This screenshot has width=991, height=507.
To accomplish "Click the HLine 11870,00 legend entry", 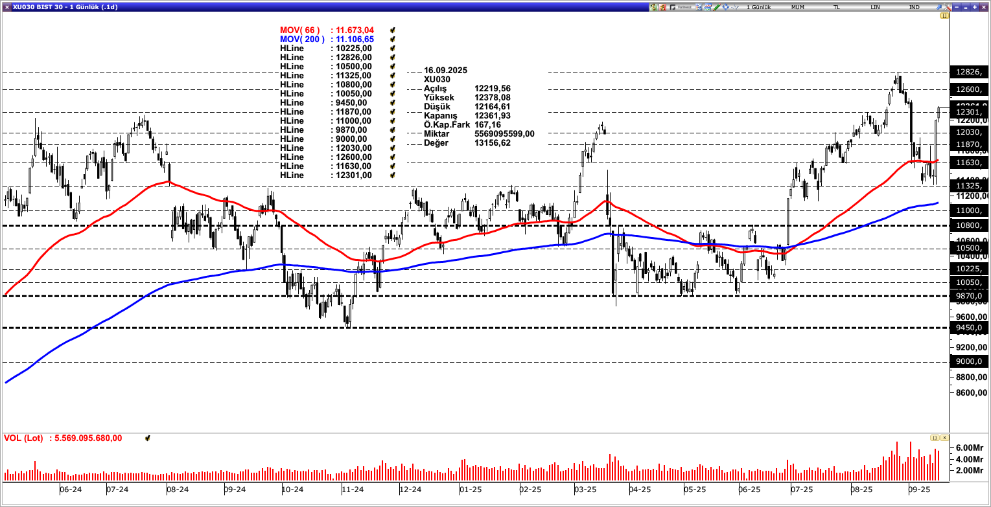I will (x=326, y=112).
